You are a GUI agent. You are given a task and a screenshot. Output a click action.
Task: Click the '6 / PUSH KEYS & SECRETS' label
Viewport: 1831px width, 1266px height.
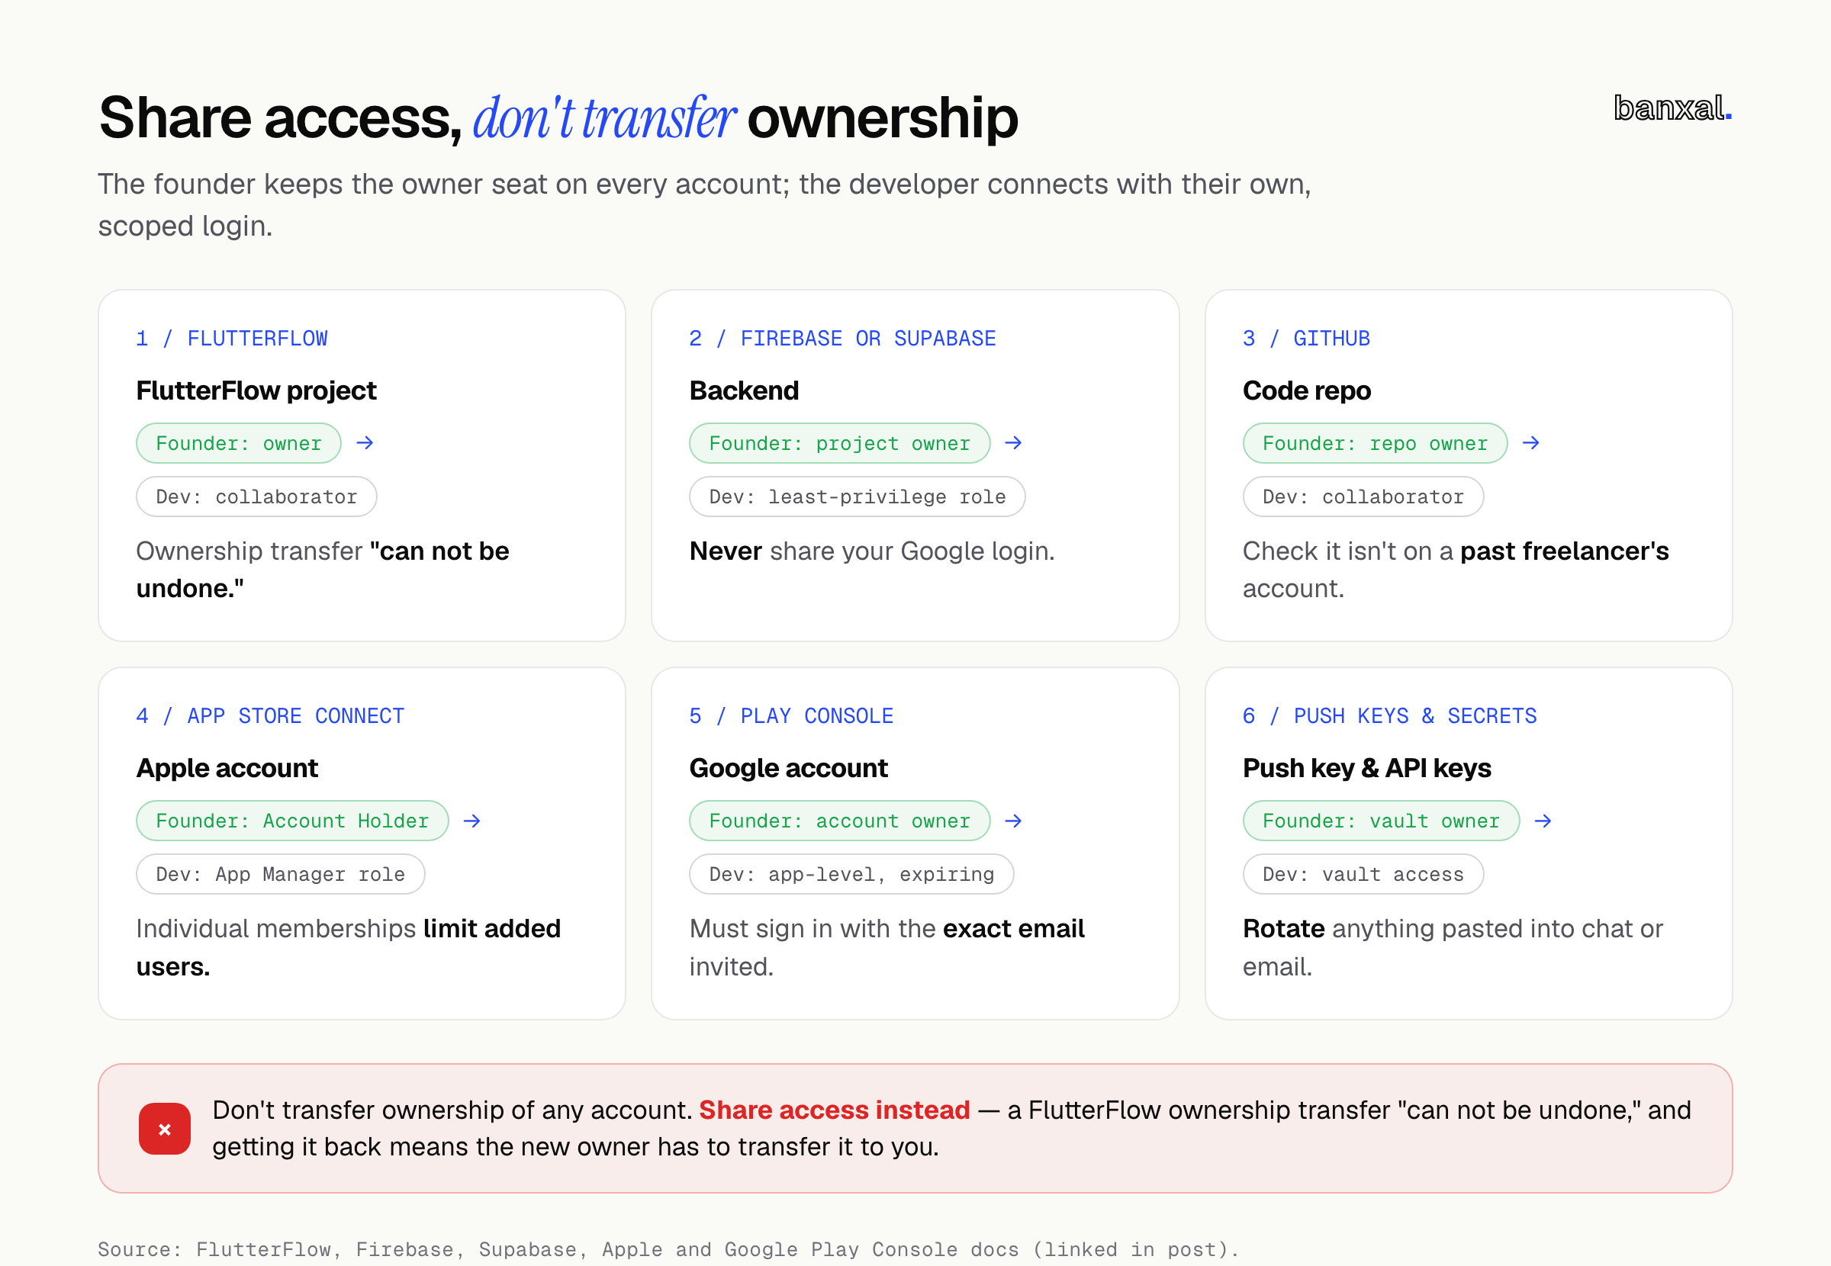click(1390, 716)
